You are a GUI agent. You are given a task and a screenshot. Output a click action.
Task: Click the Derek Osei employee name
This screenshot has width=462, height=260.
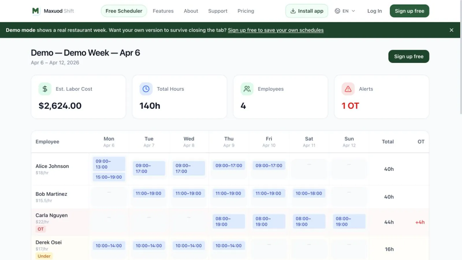pos(49,242)
